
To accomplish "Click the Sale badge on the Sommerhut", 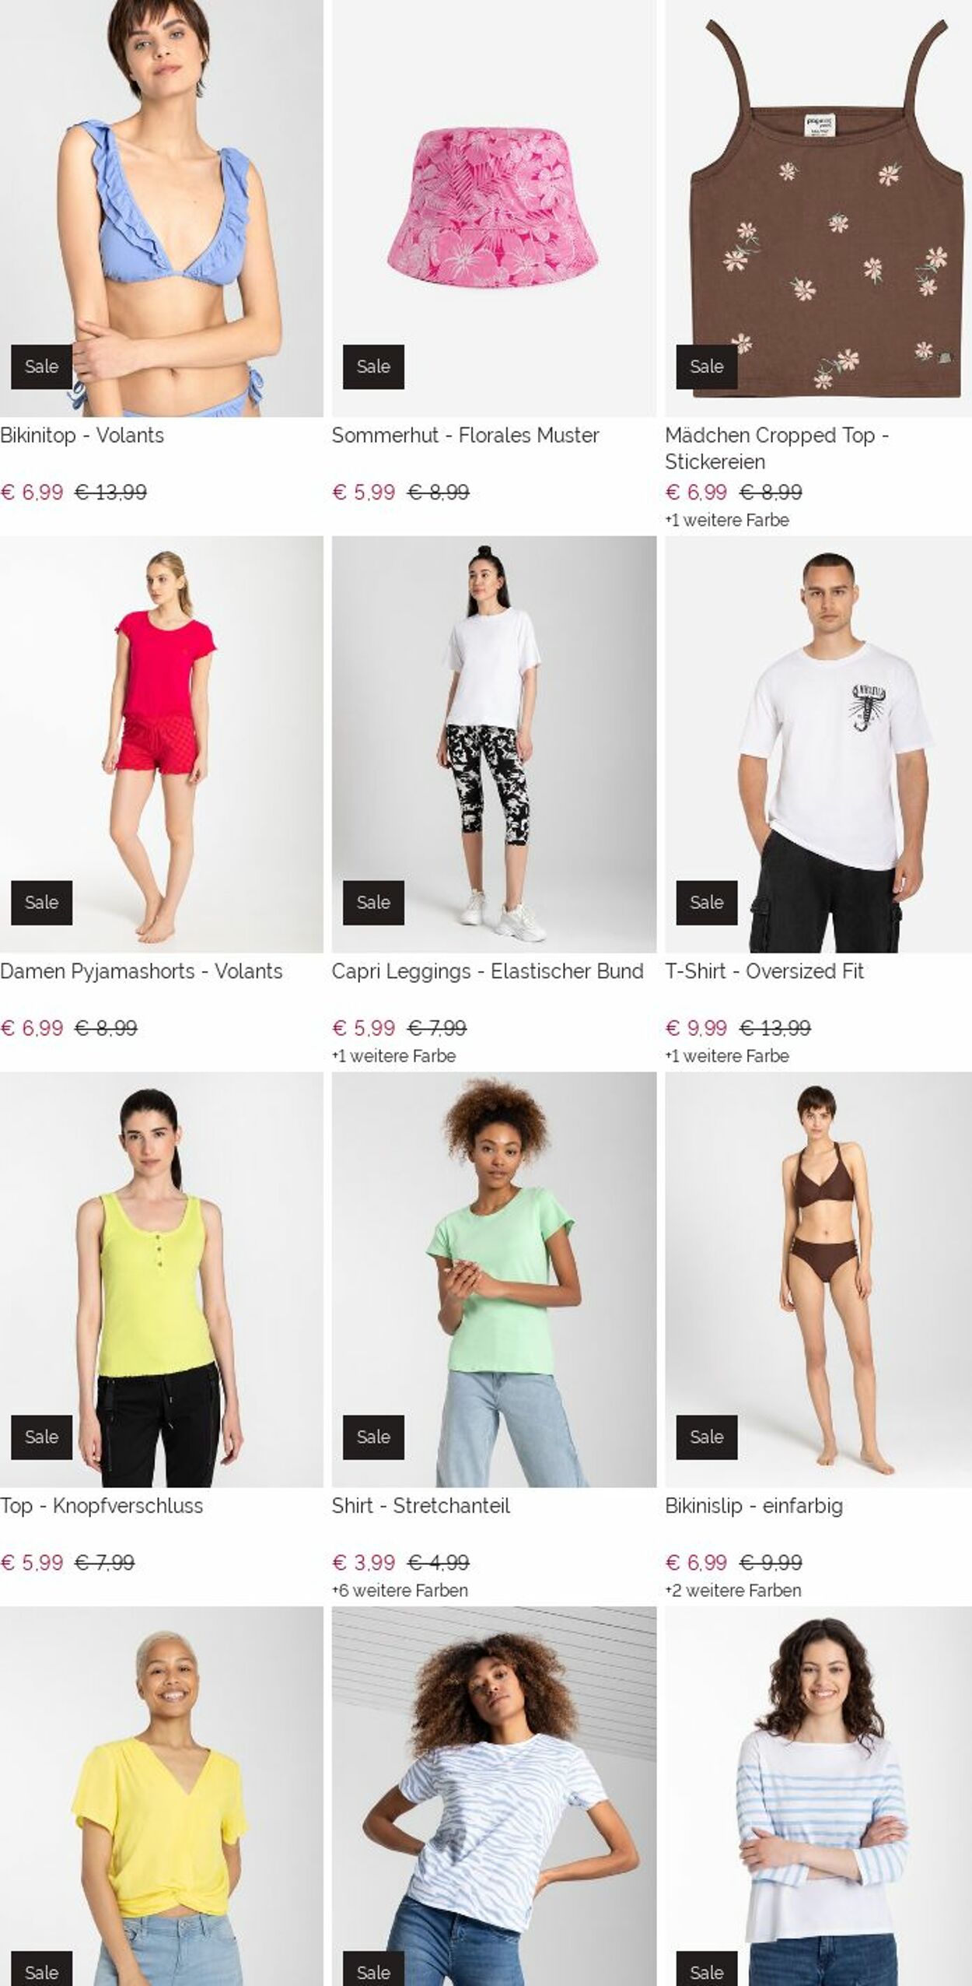I will (373, 367).
